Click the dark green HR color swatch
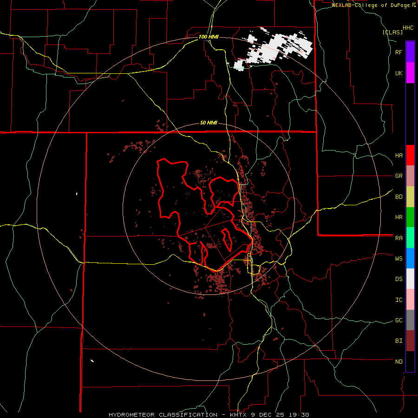418x418 pixels. [x=410, y=217]
